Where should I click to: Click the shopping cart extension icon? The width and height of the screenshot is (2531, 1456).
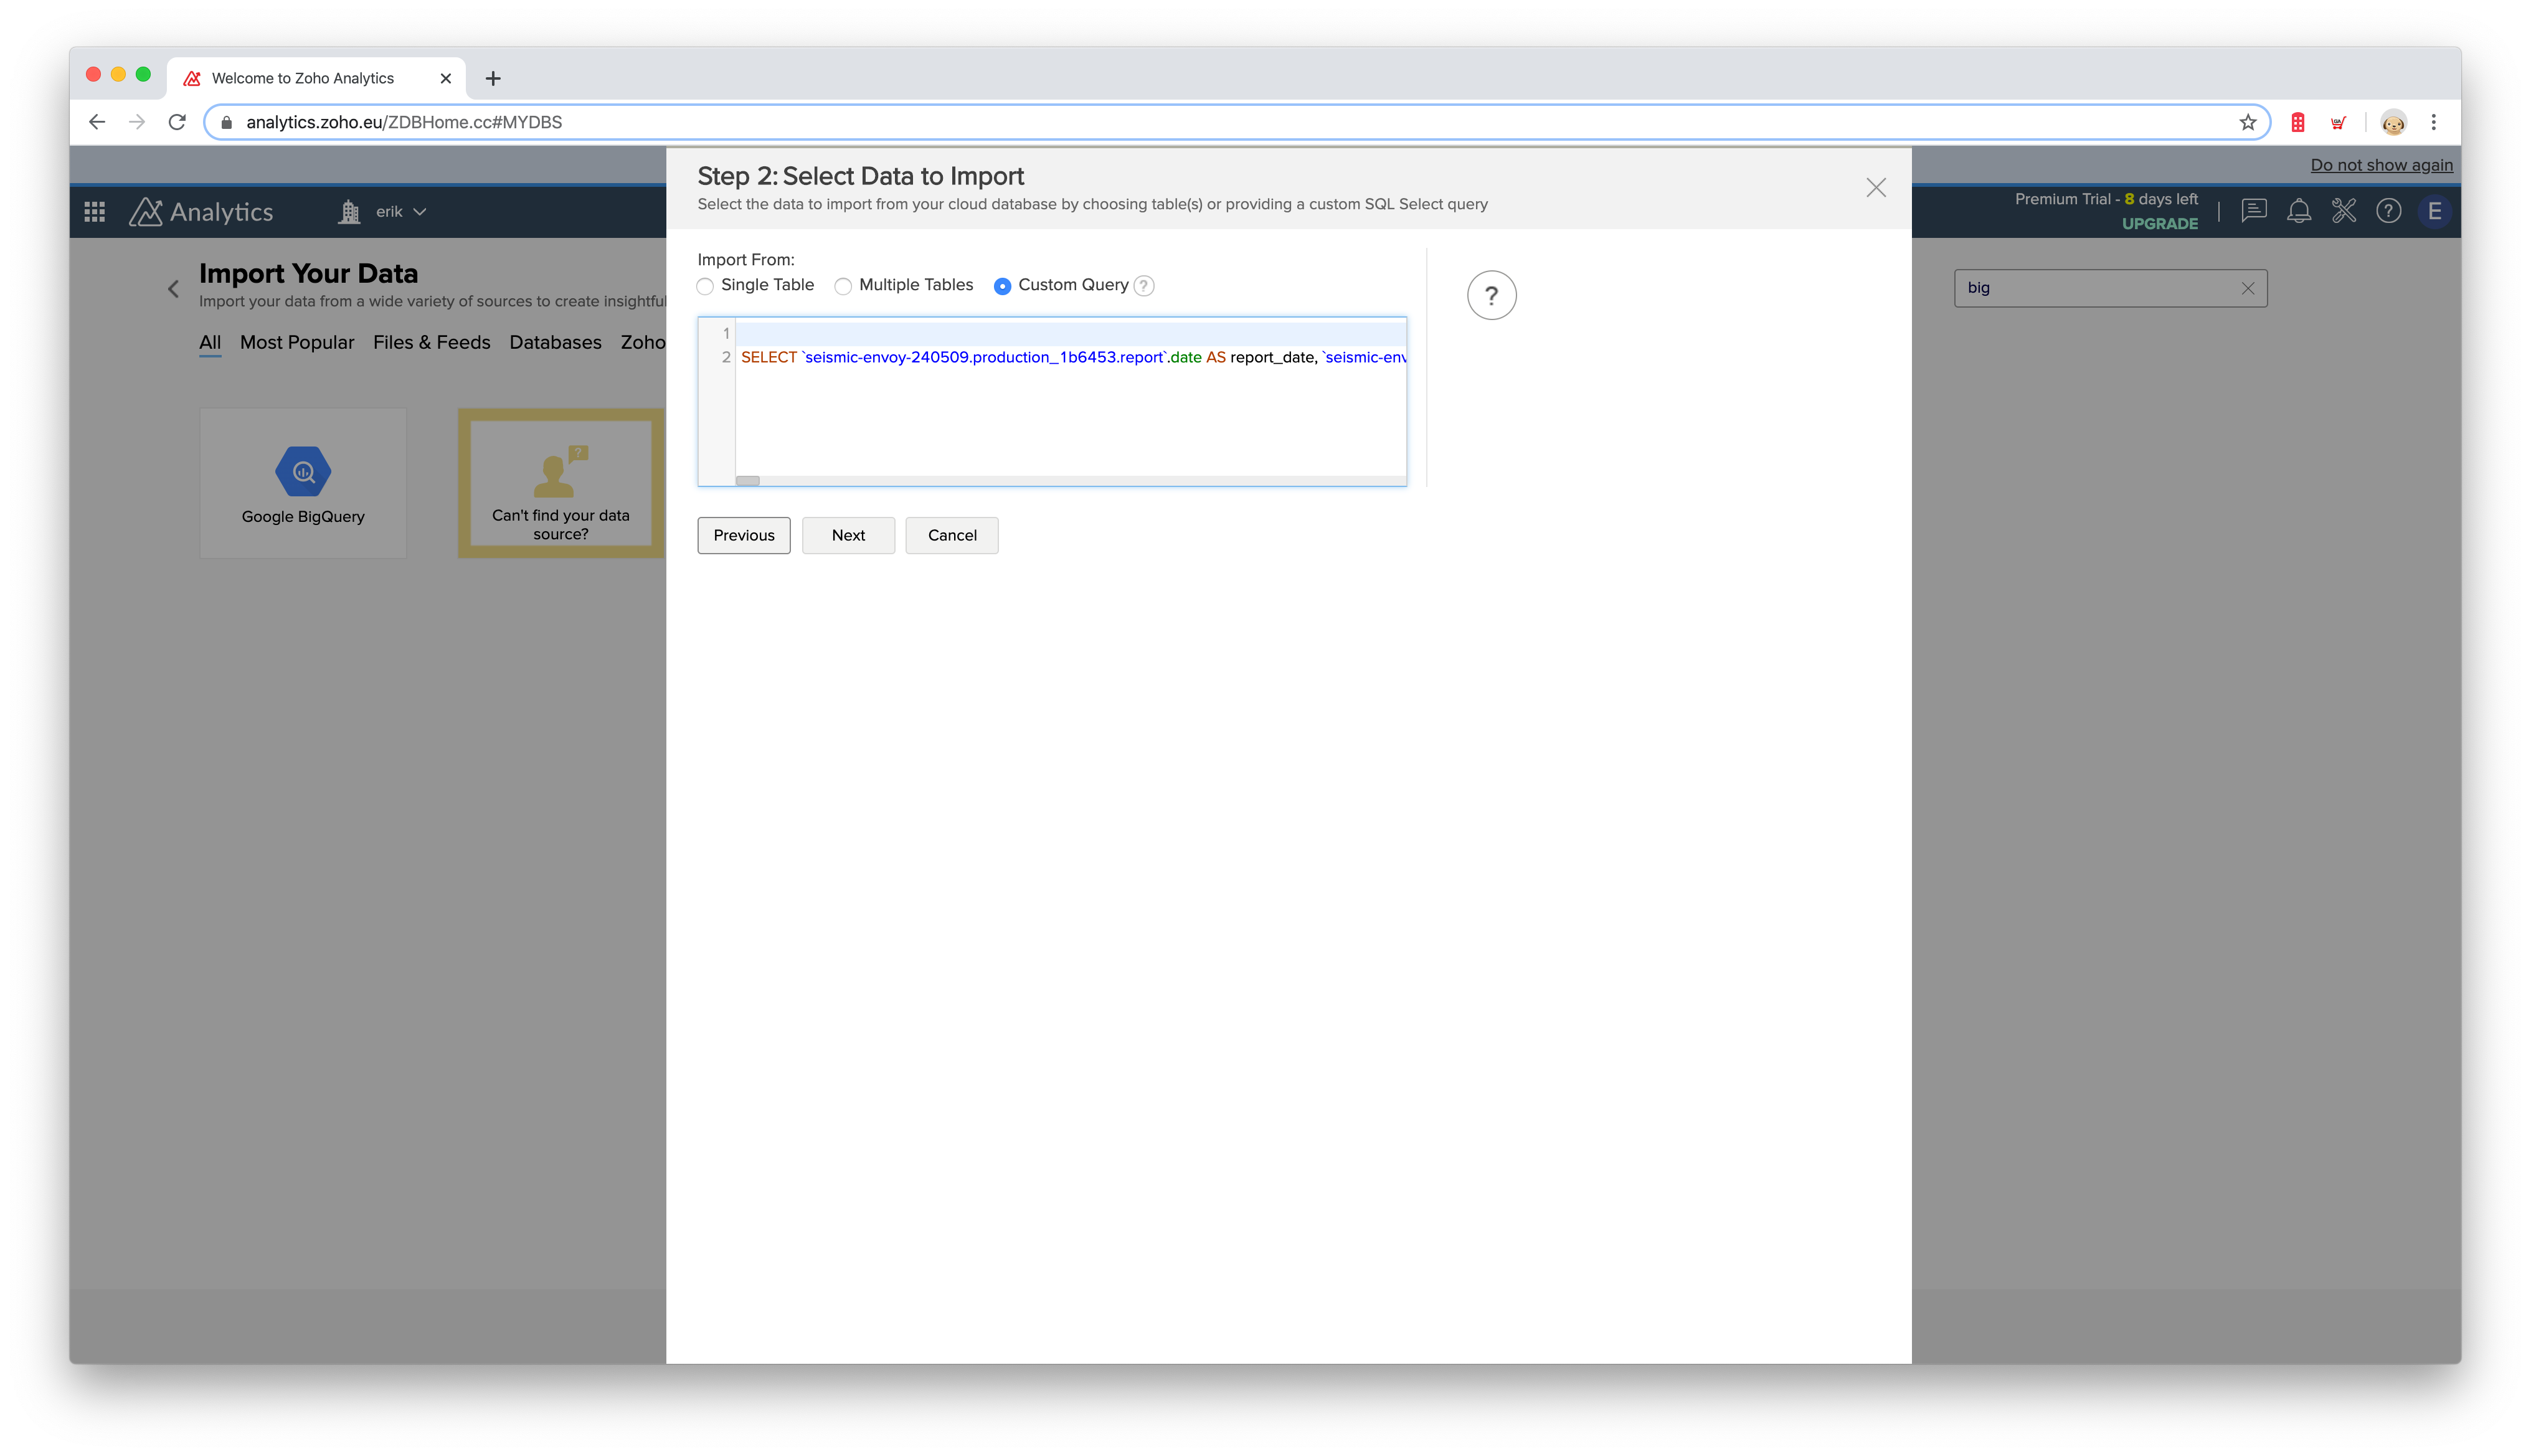[2338, 122]
